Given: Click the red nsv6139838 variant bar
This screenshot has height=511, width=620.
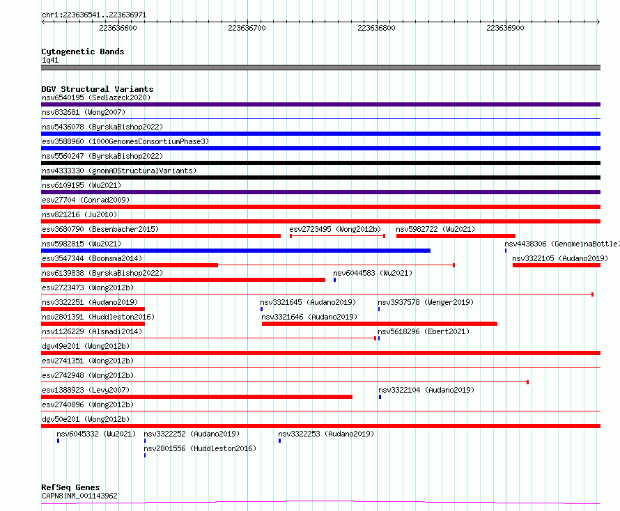Looking at the screenshot, I should point(183,280).
